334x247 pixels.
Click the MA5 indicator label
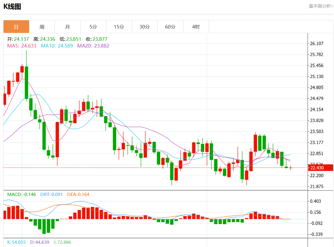(x=22, y=46)
